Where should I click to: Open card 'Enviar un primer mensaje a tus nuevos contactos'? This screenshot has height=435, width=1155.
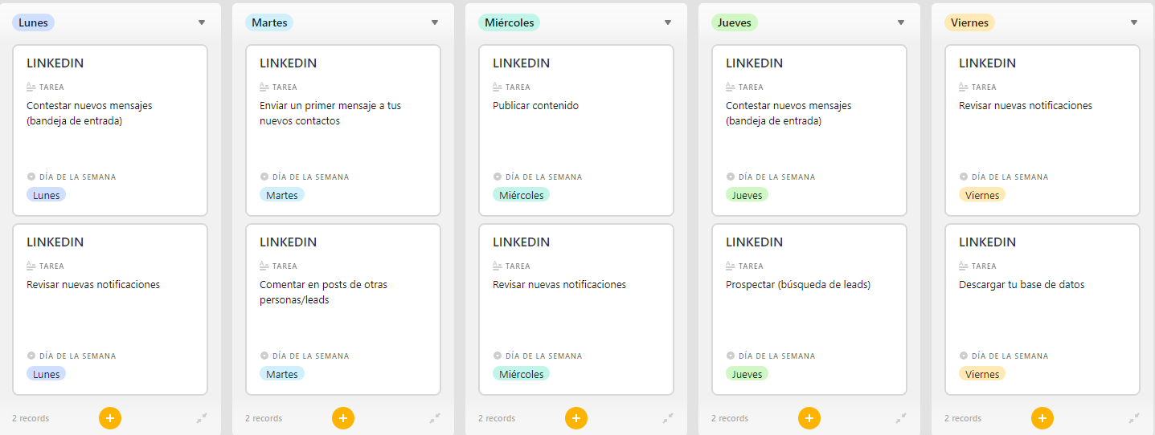click(343, 131)
